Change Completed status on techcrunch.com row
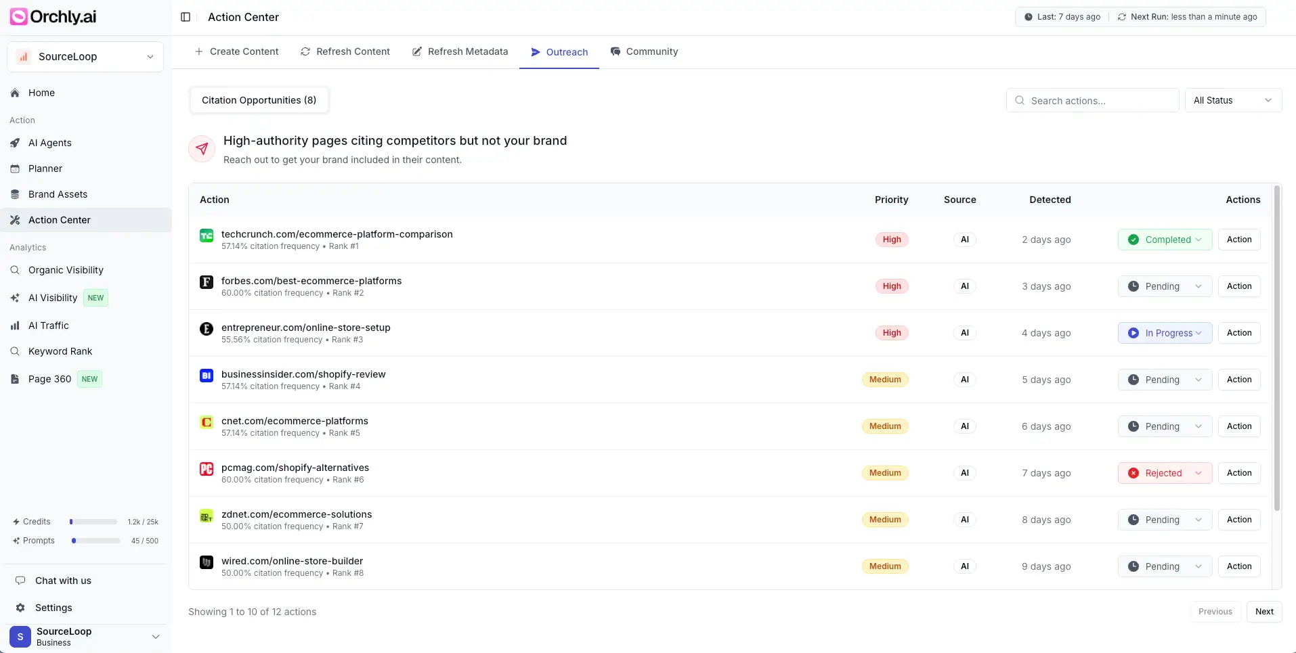 click(x=1165, y=240)
